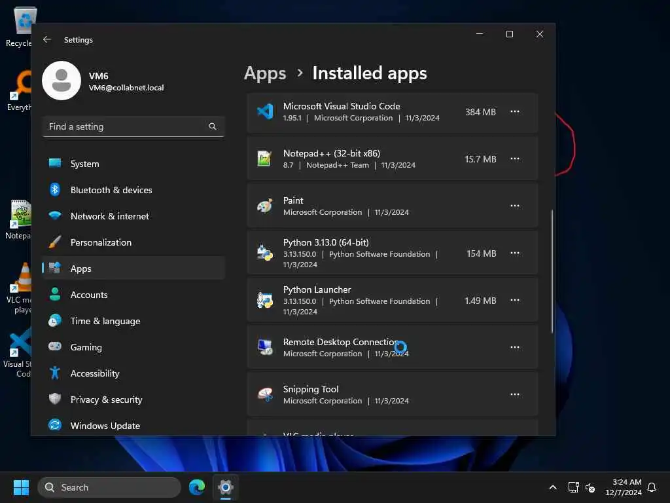Open Accounts settings
Image resolution: width=670 pixels, height=503 pixels.
[x=133, y=295]
